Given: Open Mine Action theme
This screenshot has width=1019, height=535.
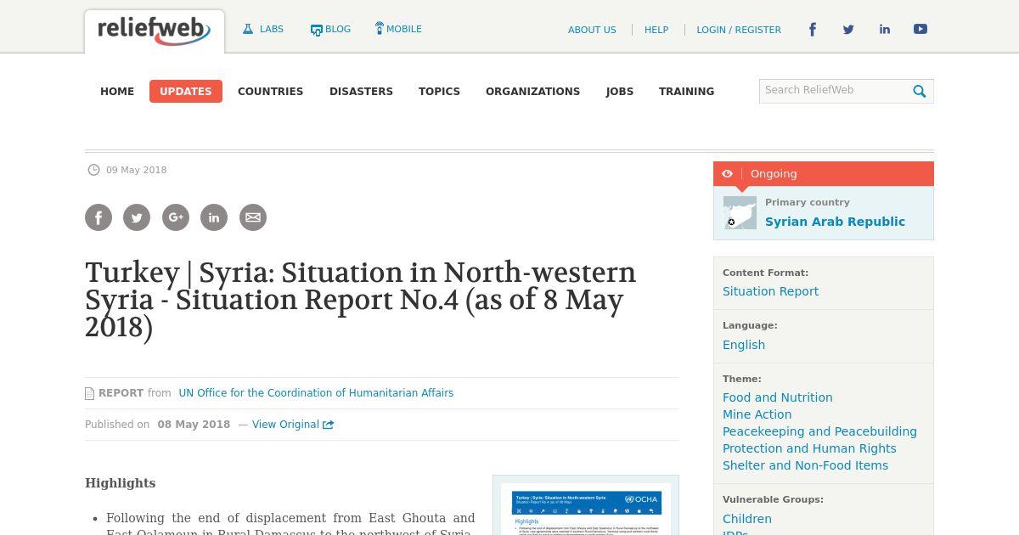Looking at the screenshot, I should (x=757, y=414).
